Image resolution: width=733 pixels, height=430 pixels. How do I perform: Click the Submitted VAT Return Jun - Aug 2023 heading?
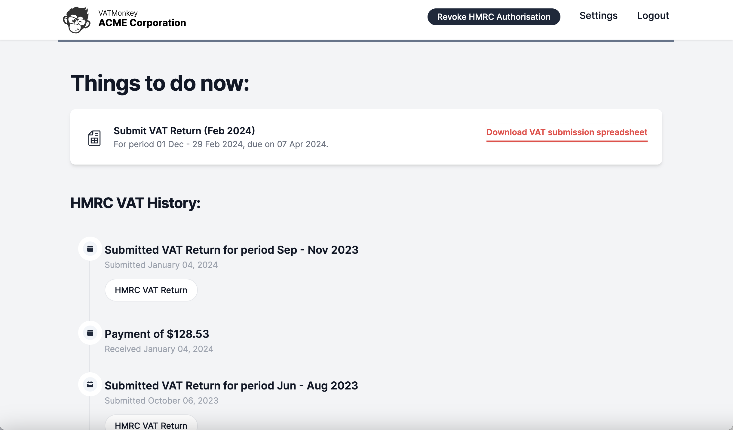(x=231, y=386)
